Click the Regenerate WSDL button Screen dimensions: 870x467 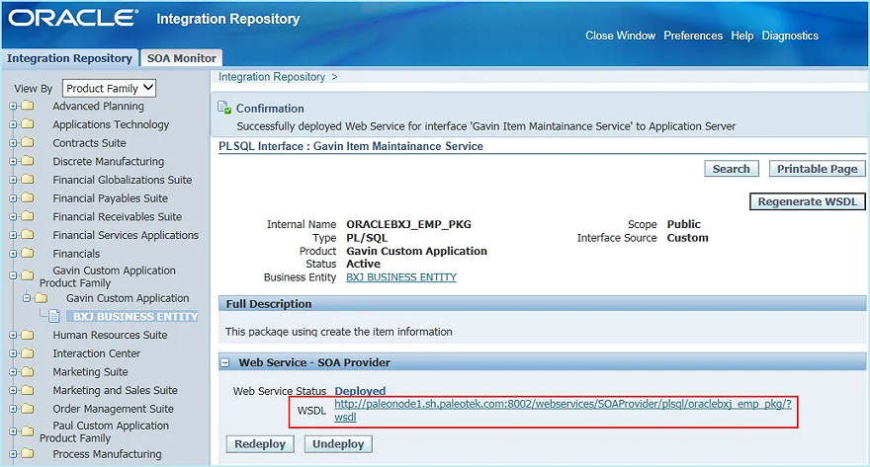[808, 201]
